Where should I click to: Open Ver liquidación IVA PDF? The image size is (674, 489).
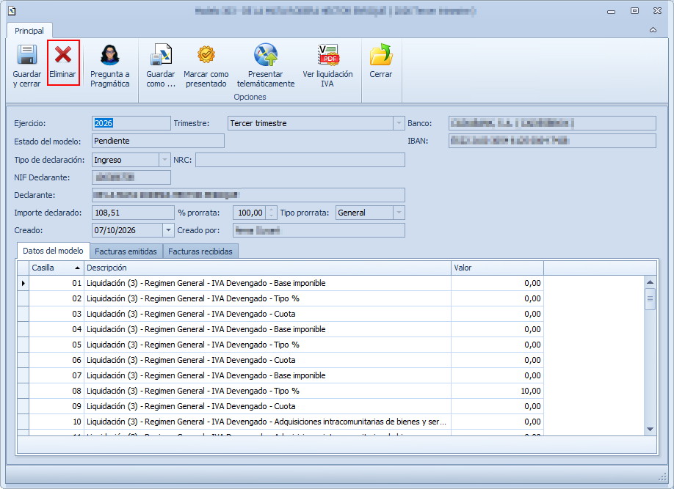coord(327,65)
